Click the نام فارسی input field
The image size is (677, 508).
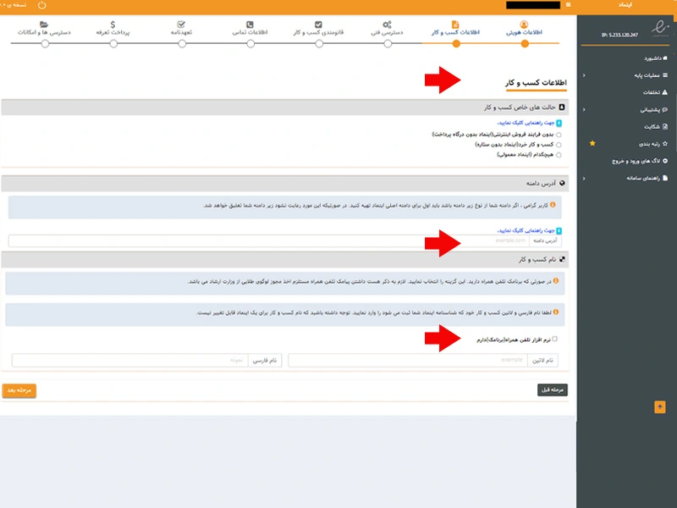click(x=130, y=360)
